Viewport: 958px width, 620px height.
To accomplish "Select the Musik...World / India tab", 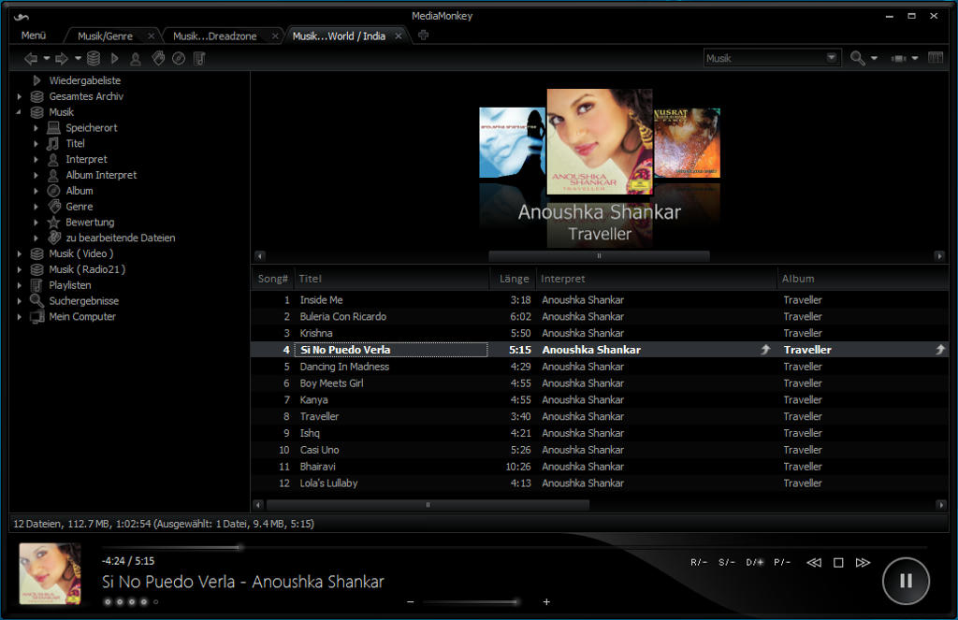I will [339, 36].
